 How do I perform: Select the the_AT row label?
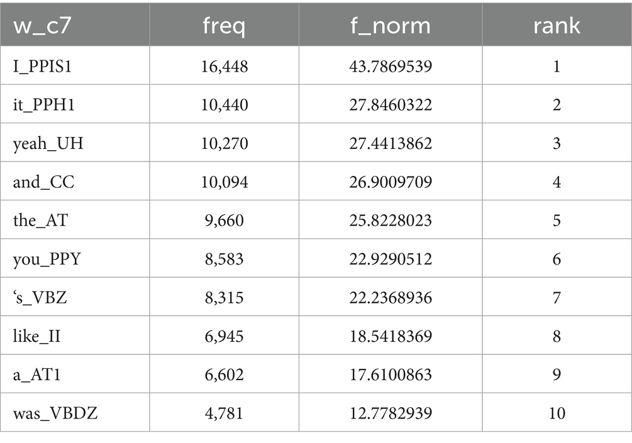tap(42, 221)
